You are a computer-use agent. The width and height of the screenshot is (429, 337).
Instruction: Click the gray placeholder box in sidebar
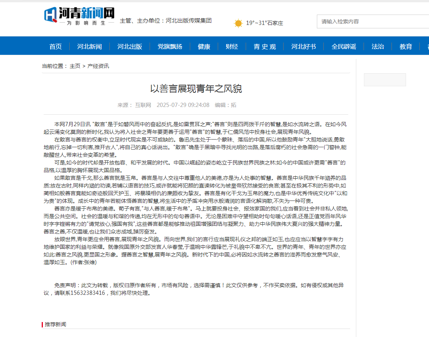pos(385,80)
